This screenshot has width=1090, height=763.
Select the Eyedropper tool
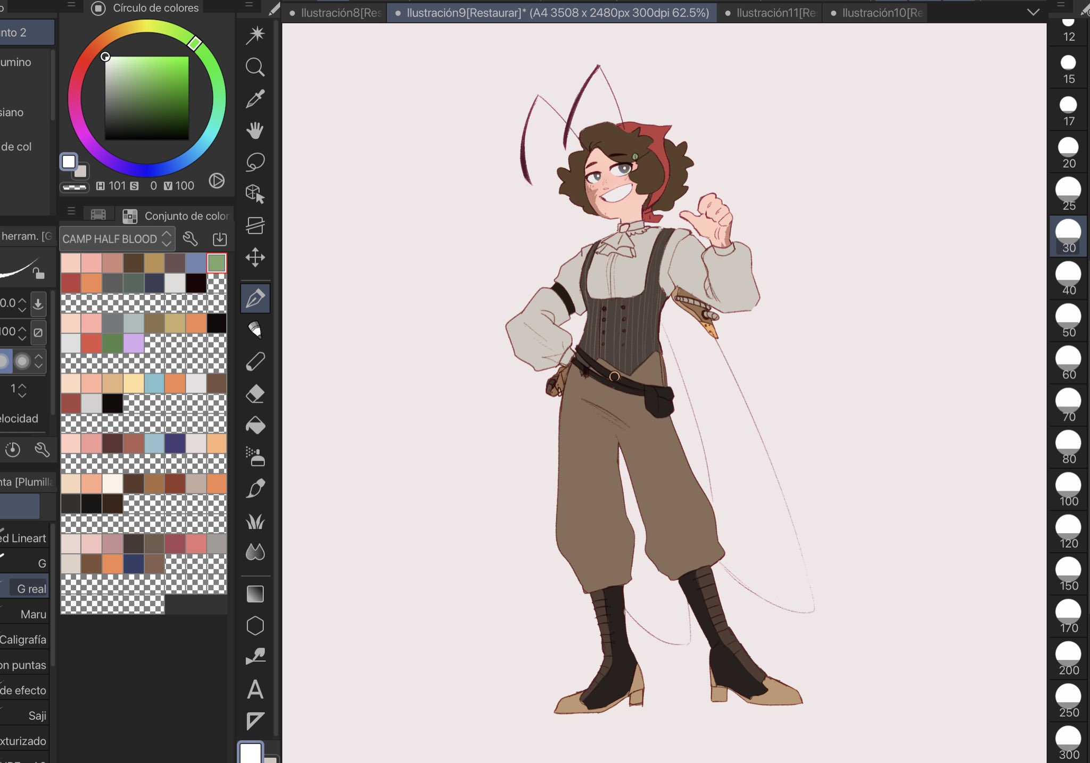(x=255, y=98)
